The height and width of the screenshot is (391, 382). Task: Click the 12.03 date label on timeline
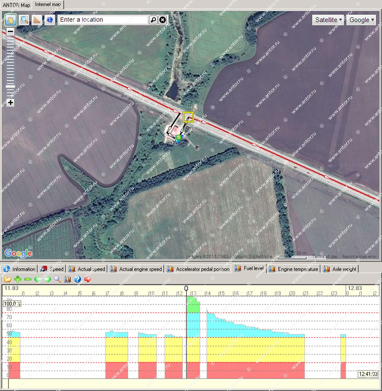355,288
